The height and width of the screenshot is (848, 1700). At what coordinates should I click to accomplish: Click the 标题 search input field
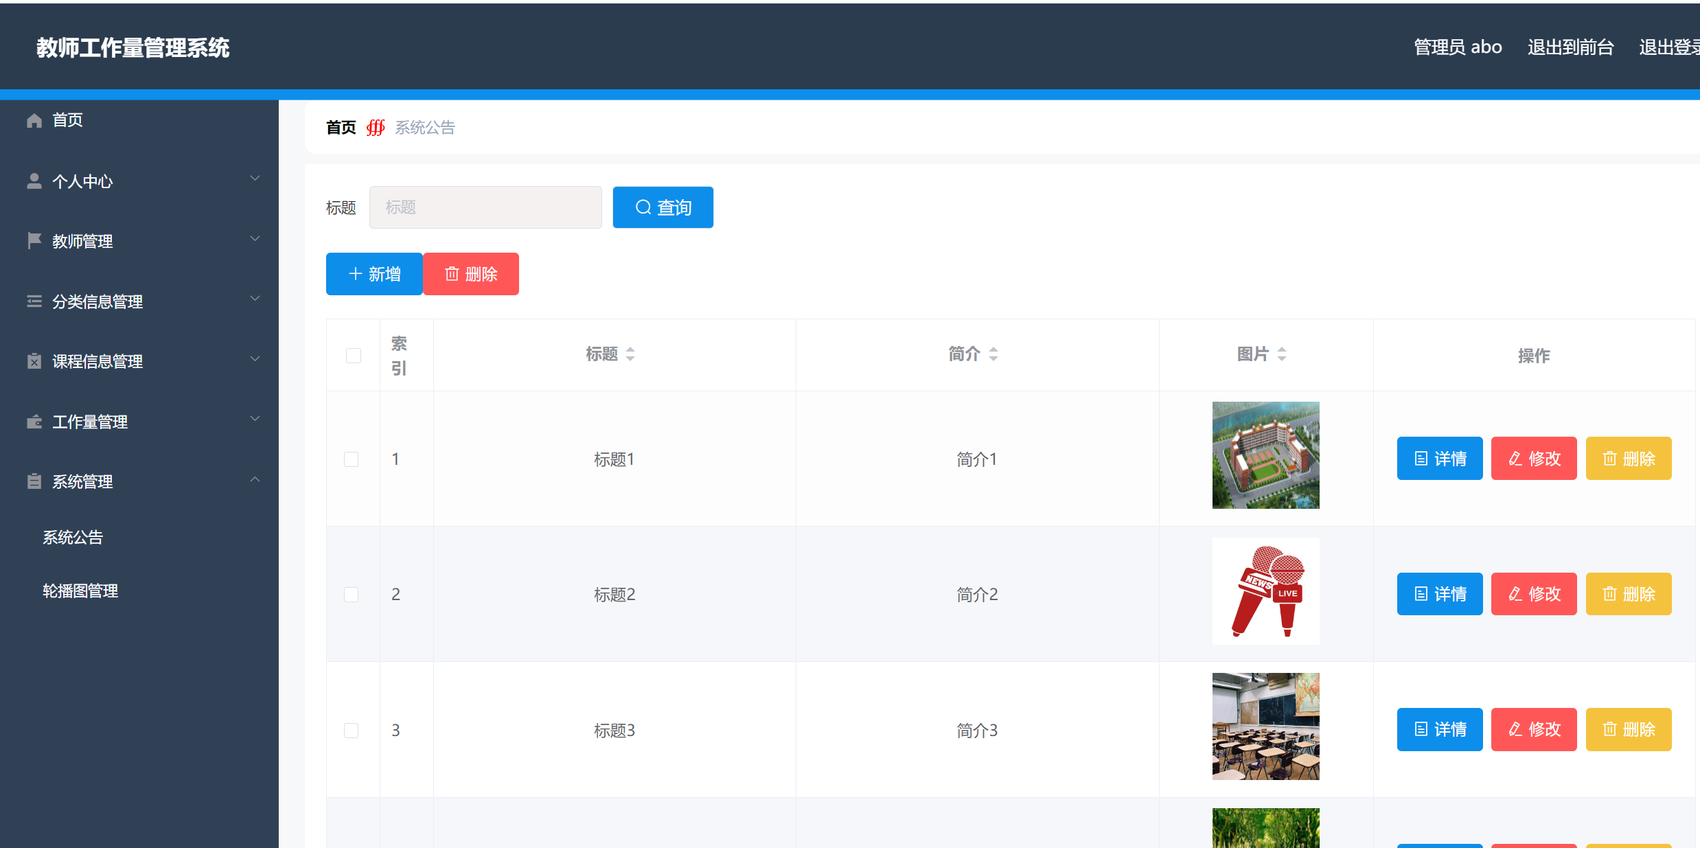tap(485, 207)
